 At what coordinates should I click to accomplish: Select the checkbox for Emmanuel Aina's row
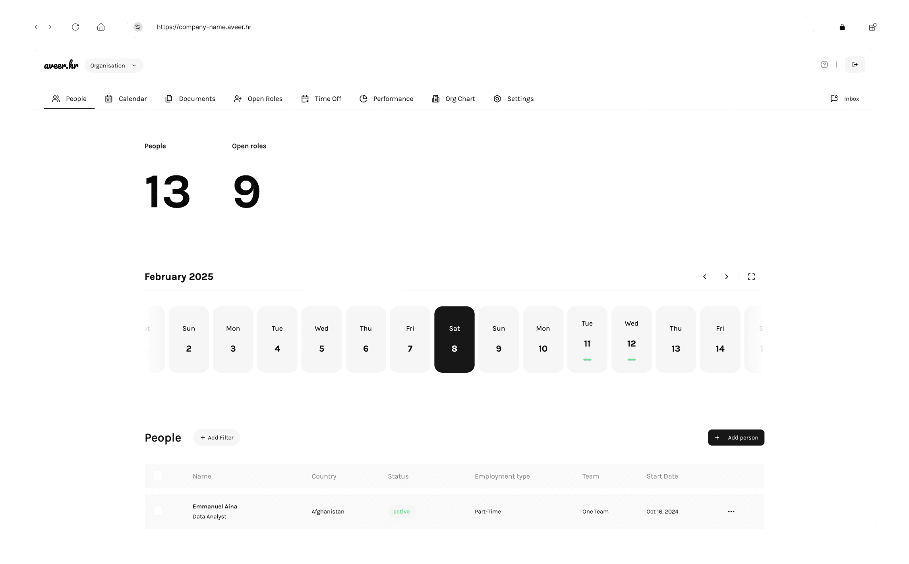click(158, 511)
